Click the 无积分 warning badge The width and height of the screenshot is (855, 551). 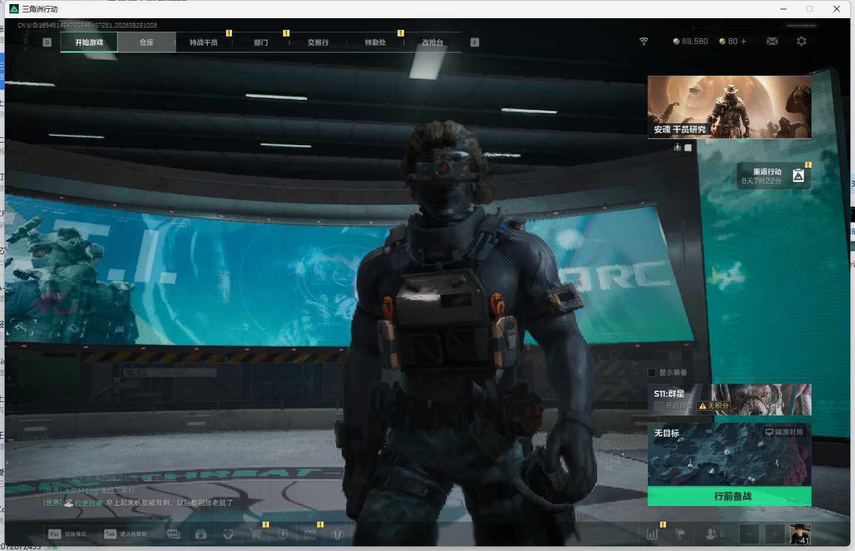coord(714,405)
